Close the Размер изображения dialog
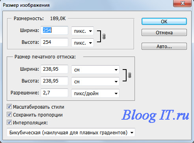This screenshot has width=194, height=143. (x=183, y=3)
